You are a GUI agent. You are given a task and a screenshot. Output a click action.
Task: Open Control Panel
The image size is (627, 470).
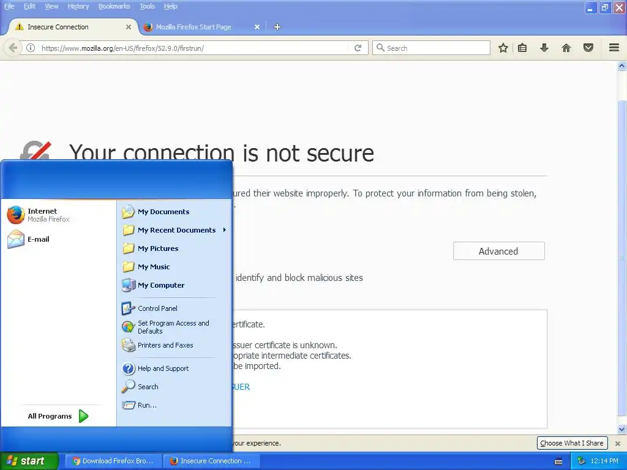(174, 308)
